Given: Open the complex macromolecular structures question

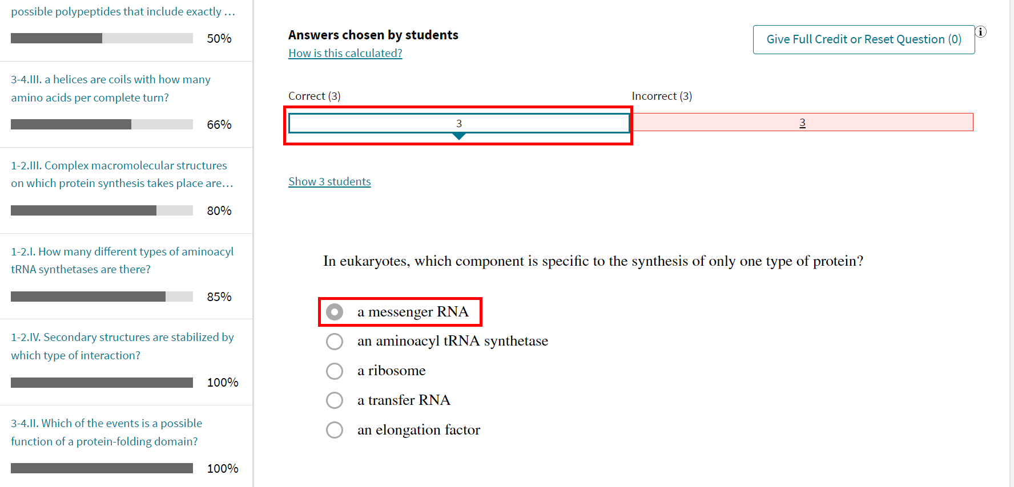Looking at the screenshot, I should tap(118, 174).
